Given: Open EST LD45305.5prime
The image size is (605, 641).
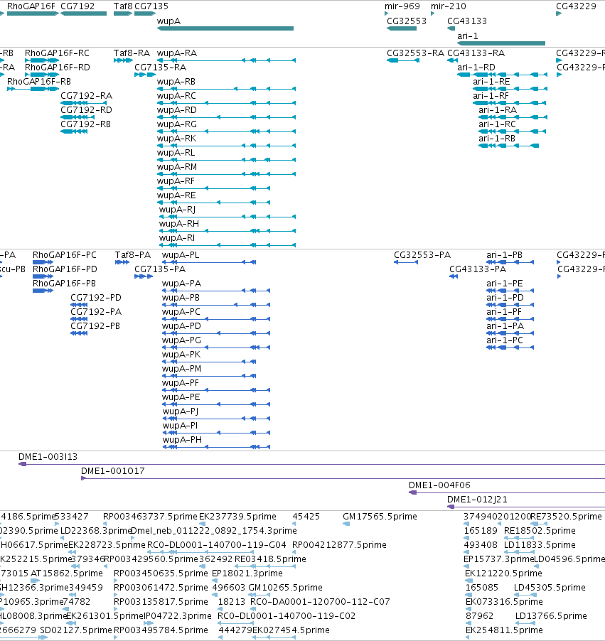Looking at the screenshot, I should pyautogui.click(x=550, y=588).
